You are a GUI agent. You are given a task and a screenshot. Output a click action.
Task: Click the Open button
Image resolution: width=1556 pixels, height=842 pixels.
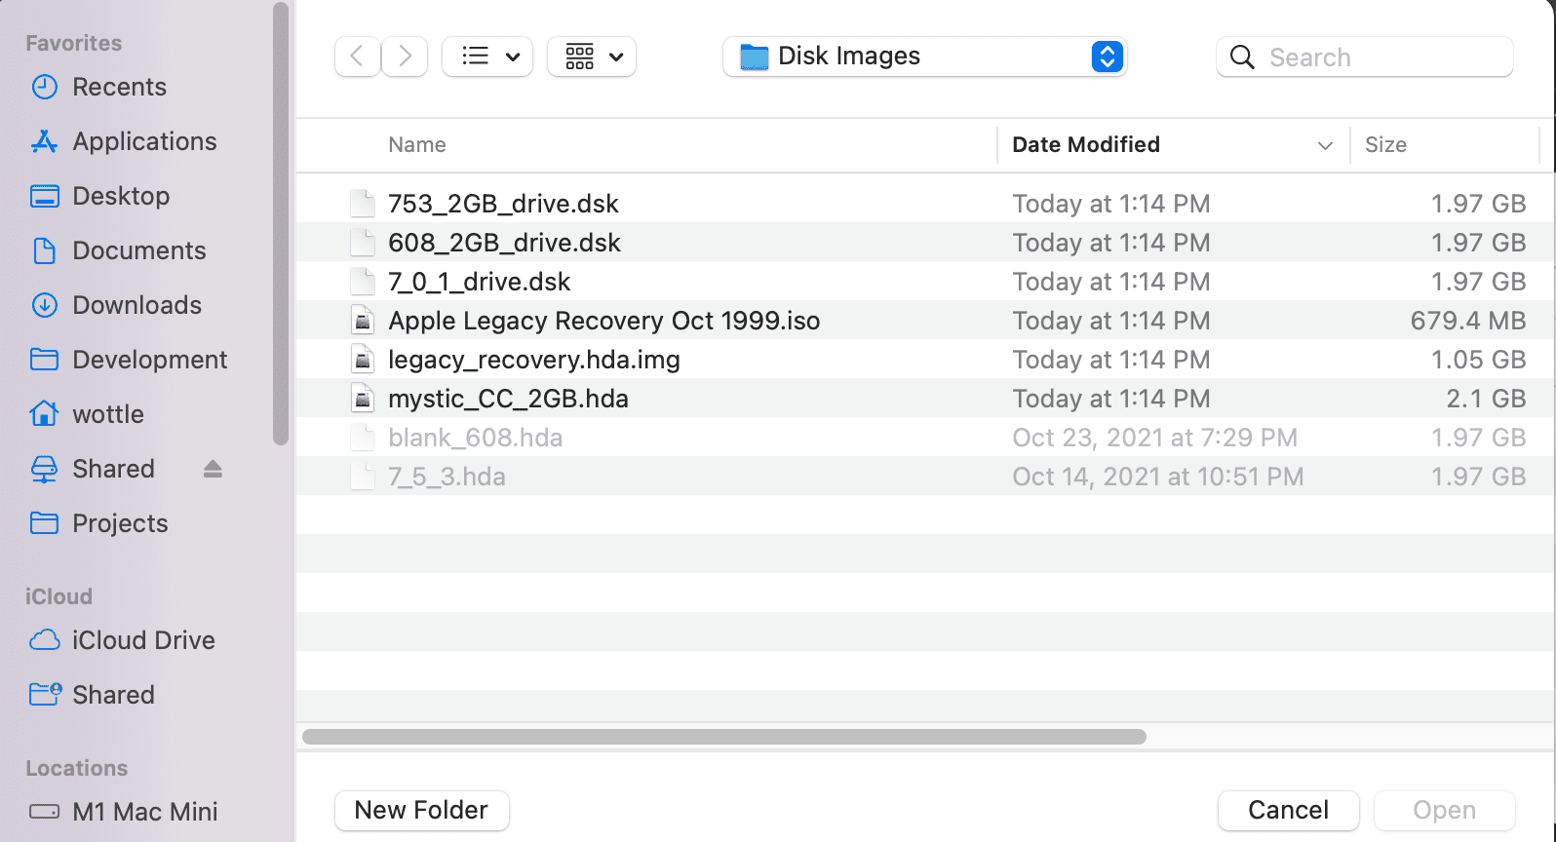point(1444,810)
